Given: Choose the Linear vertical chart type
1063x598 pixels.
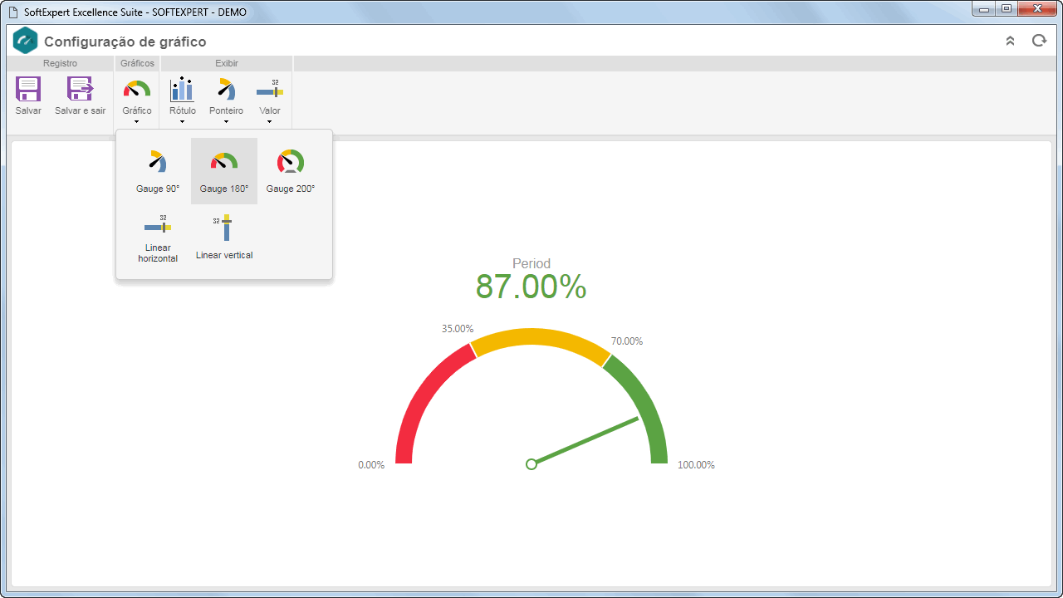Looking at the screenshot, I should (x=224, y=238).
